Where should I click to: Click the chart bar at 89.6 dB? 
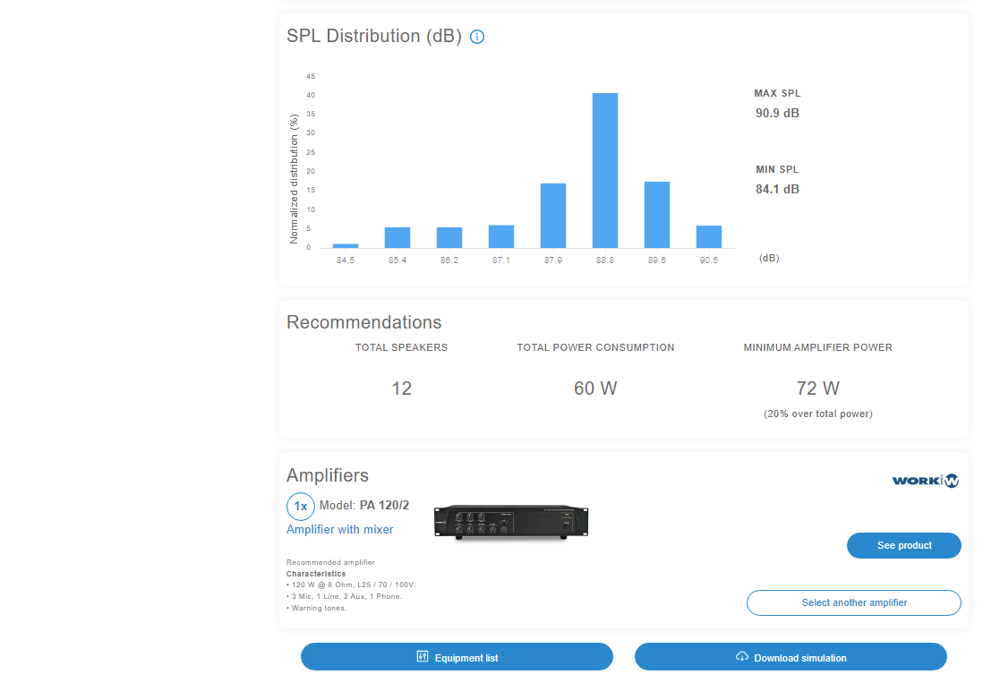tap(657, 215)
